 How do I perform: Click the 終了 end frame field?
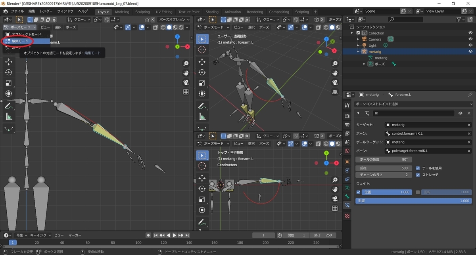click(x=322, y=235)
